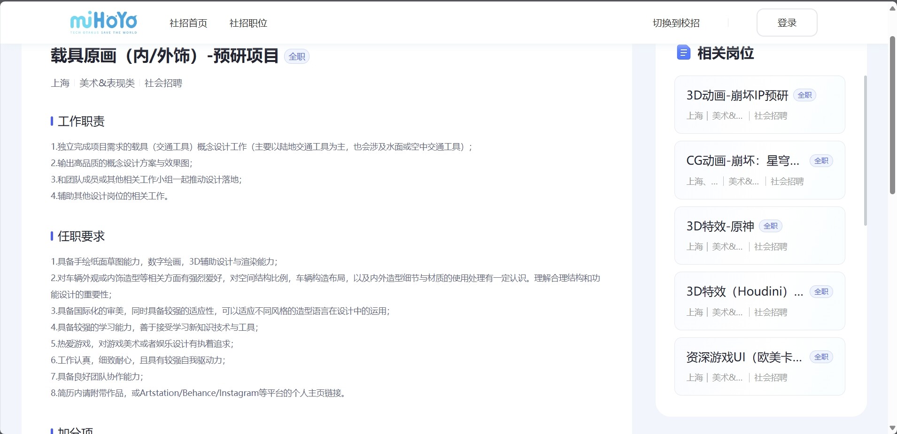Image resolution: width=897 pixels, height=434 pixels.
Task: Click the 美术&表现类 category label under title
Action: (107, 83)
